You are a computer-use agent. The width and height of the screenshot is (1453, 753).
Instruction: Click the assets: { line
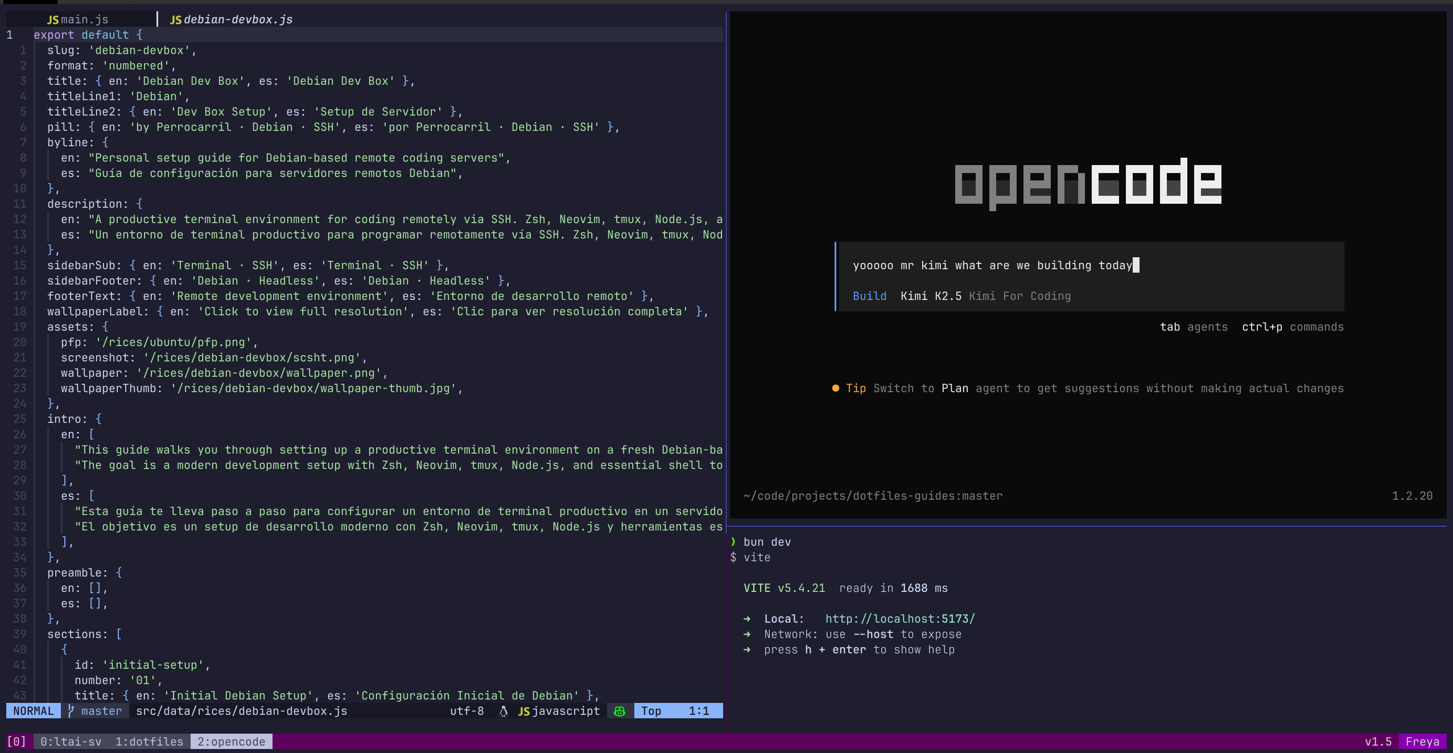coord(77,327)
